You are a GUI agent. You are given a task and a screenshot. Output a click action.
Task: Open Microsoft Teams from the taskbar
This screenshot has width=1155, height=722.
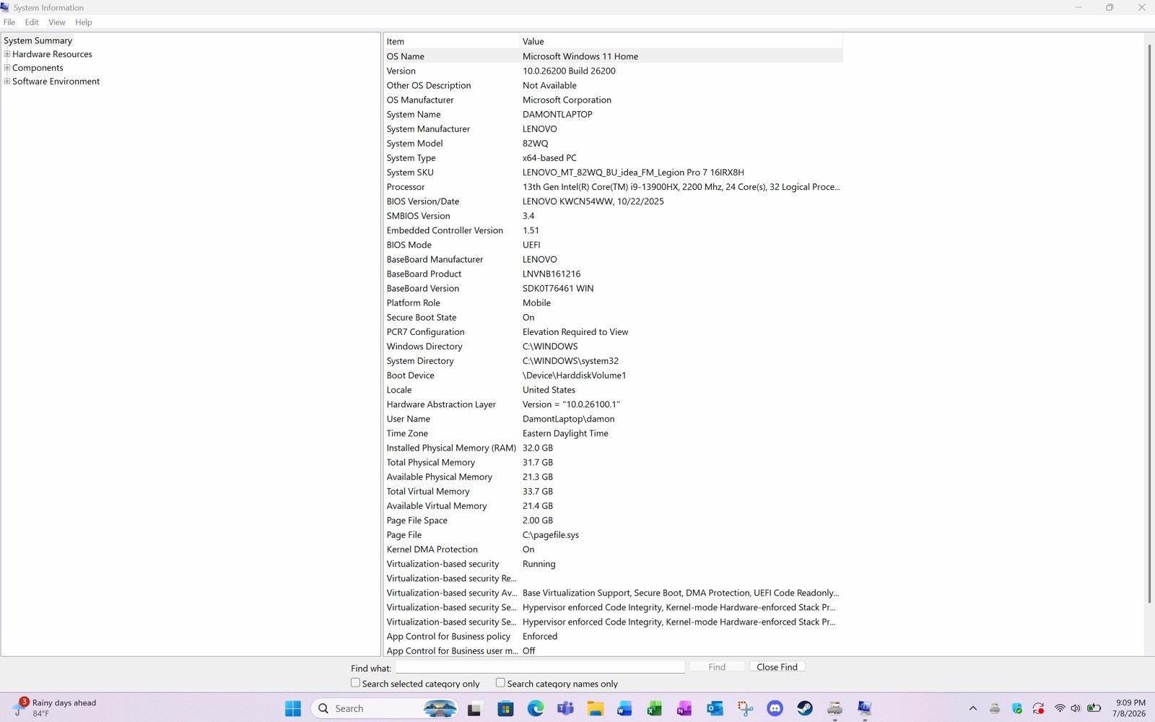565,708
